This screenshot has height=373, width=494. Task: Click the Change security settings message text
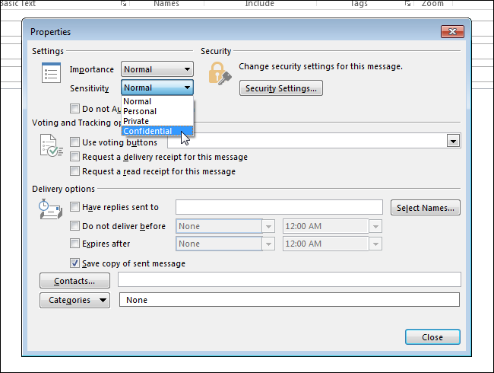321,66
